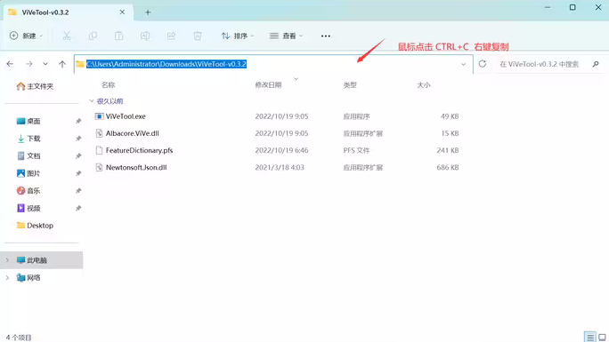Click the search magnifier icon
The height and width of the screenshot is (342, 609).
click(x=596, y=64)
